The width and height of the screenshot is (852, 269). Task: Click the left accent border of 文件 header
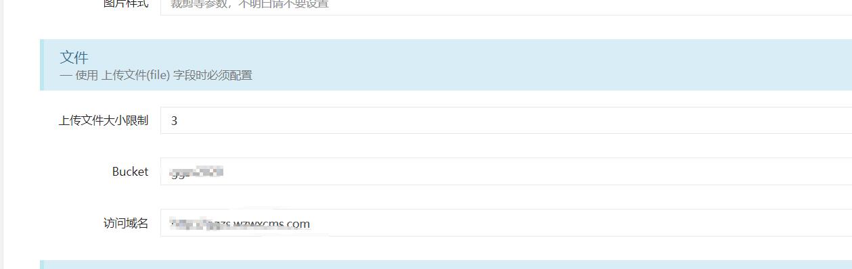point(42,65)
